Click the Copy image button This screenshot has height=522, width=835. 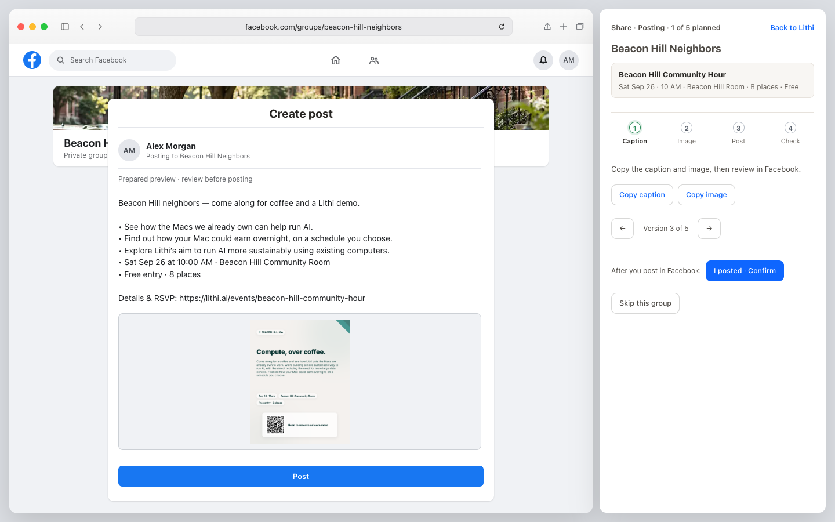706,195
